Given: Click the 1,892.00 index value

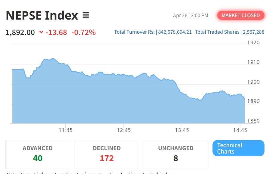Looking at the screenshot, I should click(x=20, y=33).
